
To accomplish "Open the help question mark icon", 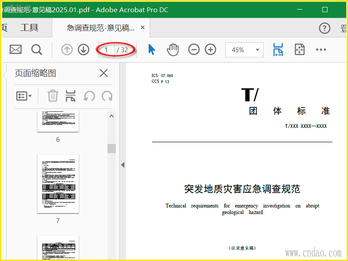I will [325, 28].
